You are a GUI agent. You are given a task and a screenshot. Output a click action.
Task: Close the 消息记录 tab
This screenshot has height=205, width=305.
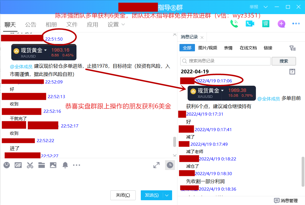point(202,38)
